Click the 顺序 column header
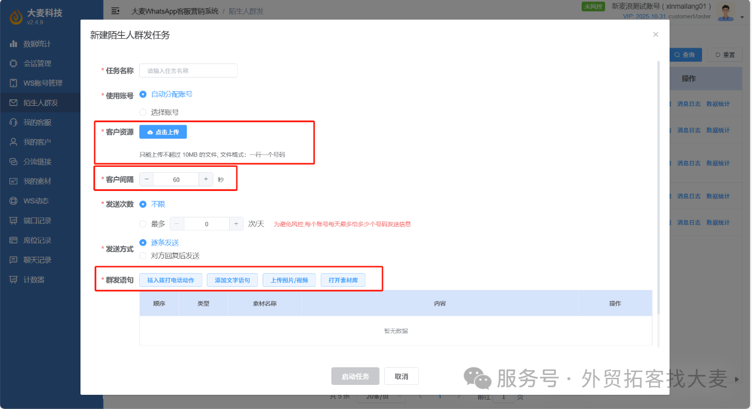Viewport: 752px width, 409px height. [159, 303]
